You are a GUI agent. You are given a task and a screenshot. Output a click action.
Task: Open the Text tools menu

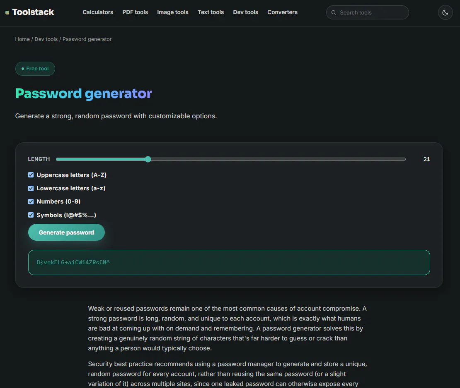pos(211,12)
